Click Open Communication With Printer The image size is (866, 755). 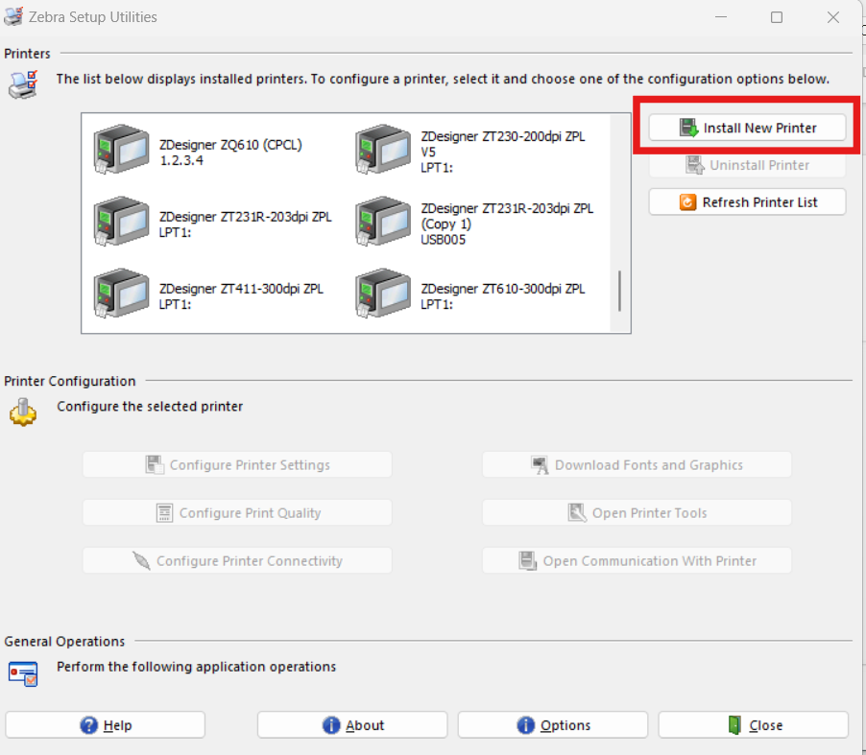pyautogui.click(x=636, y=560)
